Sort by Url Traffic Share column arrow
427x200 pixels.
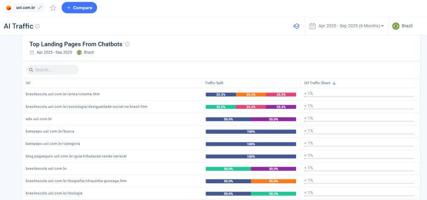(334, 83)
